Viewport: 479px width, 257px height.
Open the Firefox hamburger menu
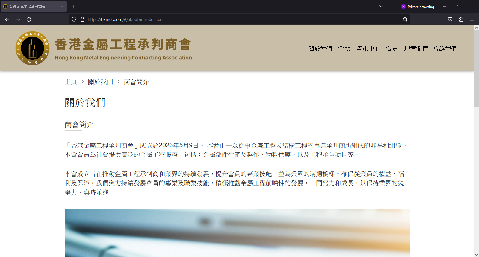coord(472,19)
